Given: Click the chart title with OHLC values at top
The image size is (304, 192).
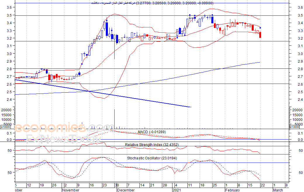Looking at the screenshot, I should coord(152,3).
